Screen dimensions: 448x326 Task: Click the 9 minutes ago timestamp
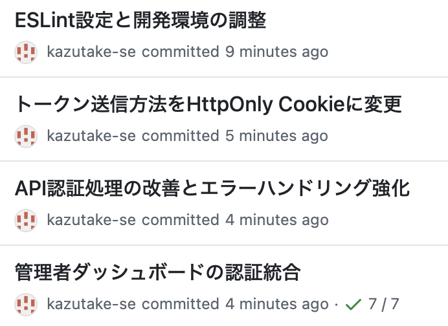coord(276,52)
